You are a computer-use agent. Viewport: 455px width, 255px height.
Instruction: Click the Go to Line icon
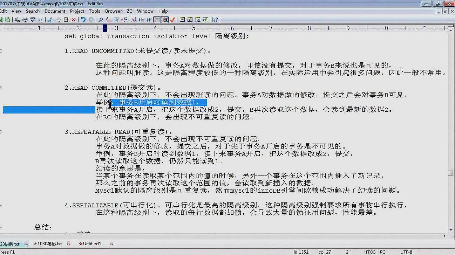124,20
